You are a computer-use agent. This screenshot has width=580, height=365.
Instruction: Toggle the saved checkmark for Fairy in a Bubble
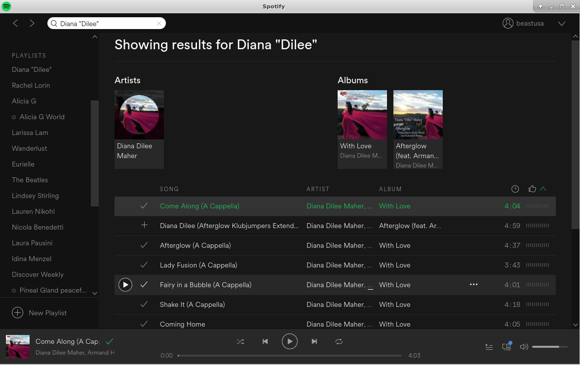pyautogui.click(x=144, y=285)
